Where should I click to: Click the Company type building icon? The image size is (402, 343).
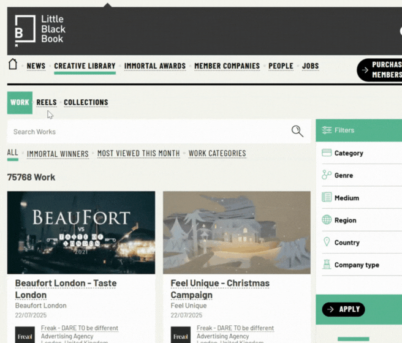tap(327, 265)
